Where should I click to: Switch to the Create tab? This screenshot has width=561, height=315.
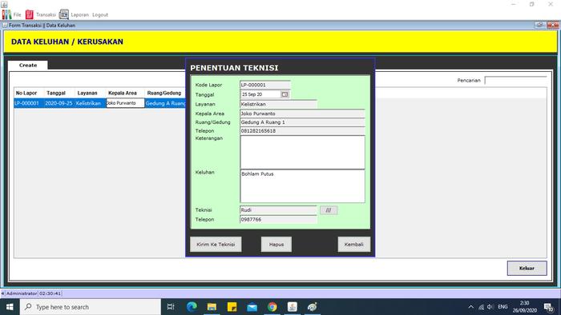[28, 66]
